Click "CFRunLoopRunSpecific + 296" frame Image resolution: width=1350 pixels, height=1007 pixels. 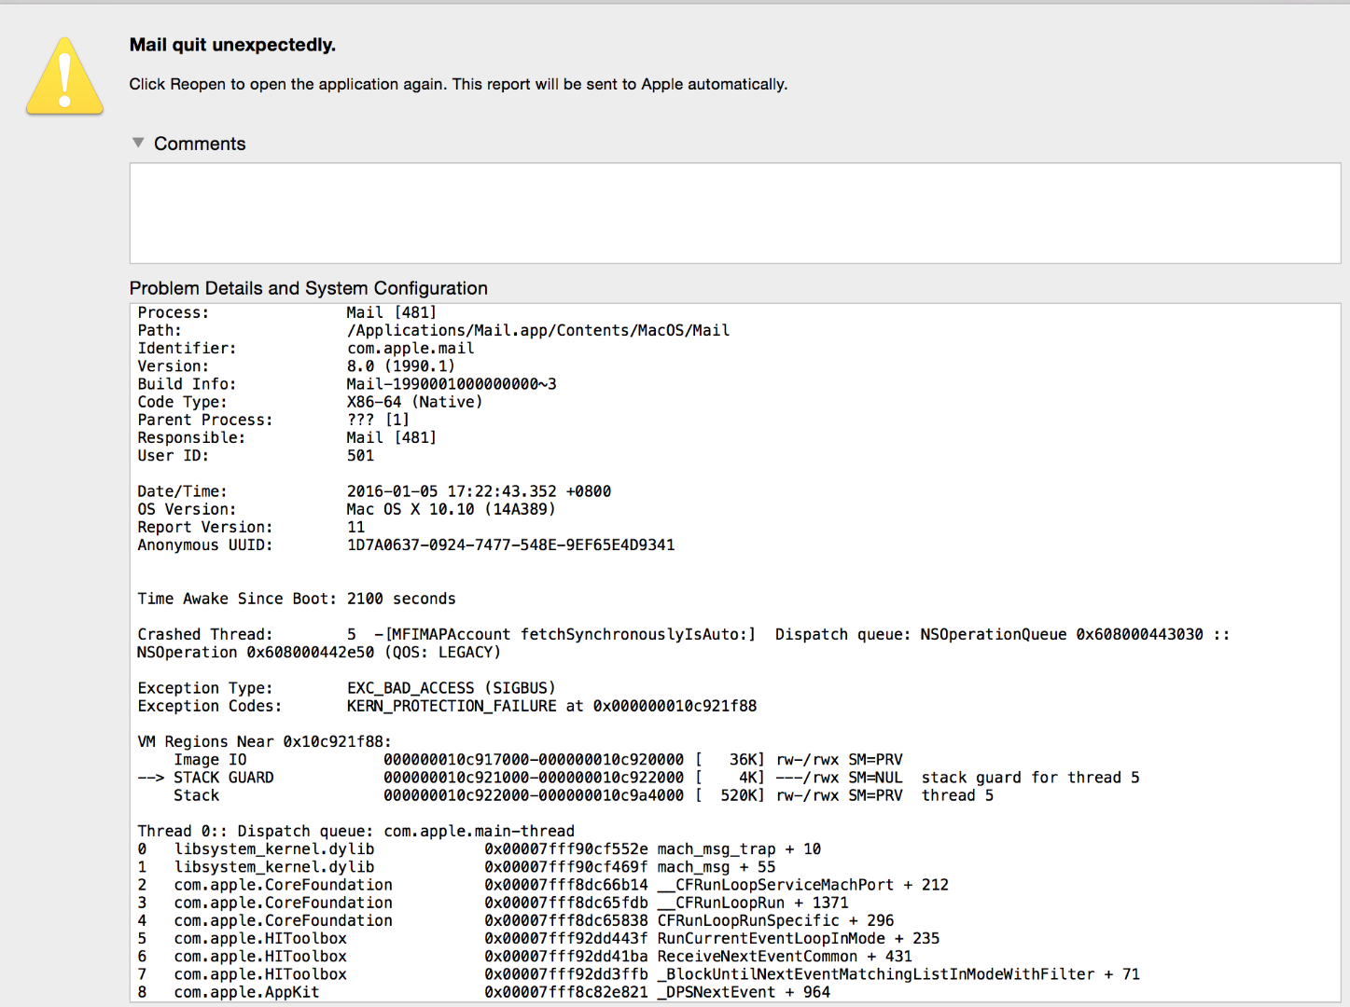[x=775, y=920]
